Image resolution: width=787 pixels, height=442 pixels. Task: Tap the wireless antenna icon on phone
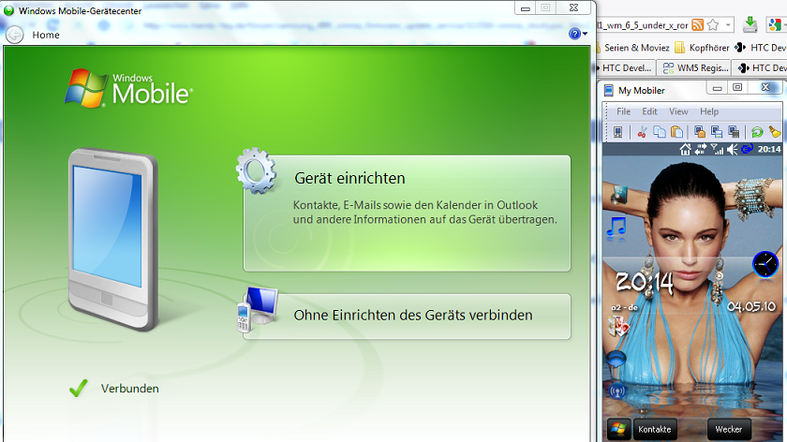coord(617,391)
